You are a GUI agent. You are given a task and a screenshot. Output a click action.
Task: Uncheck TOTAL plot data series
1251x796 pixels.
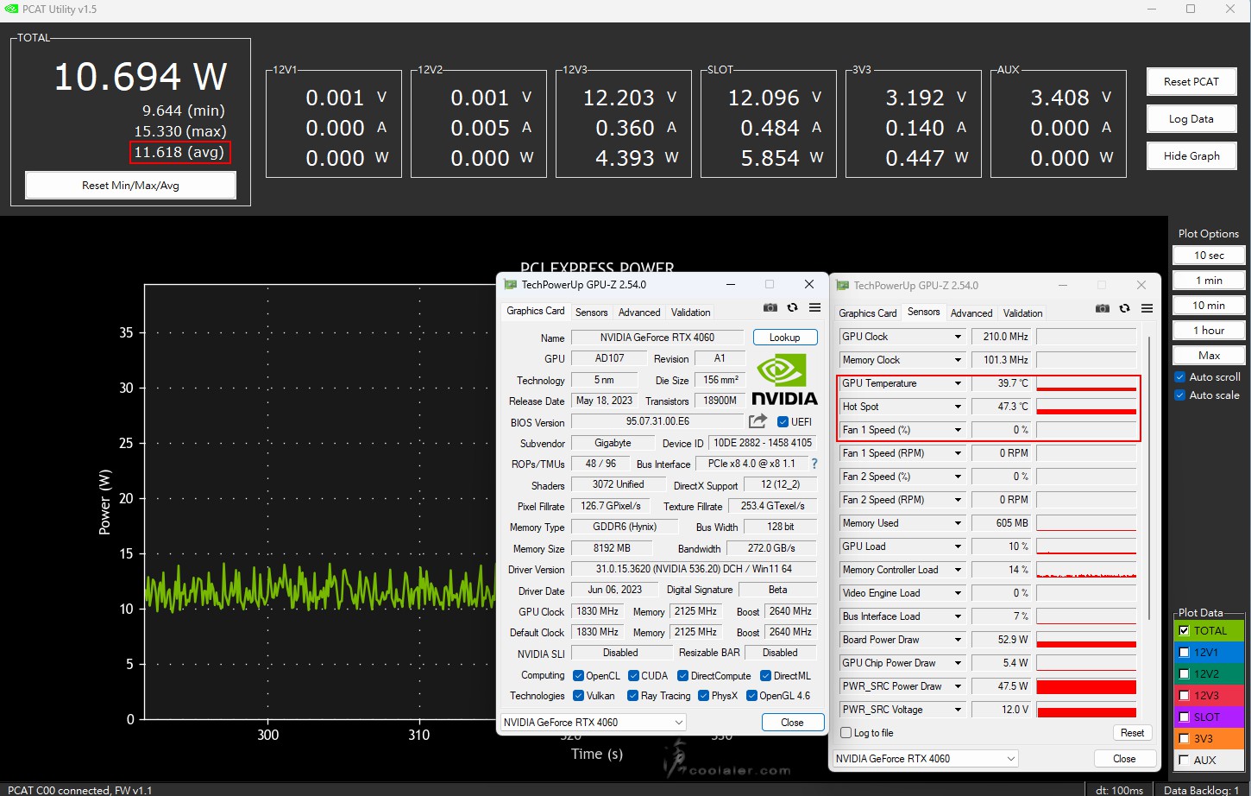tap(1184, 631)
